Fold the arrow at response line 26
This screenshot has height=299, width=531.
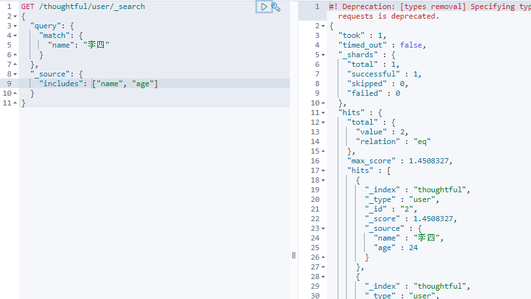(323, 257)
